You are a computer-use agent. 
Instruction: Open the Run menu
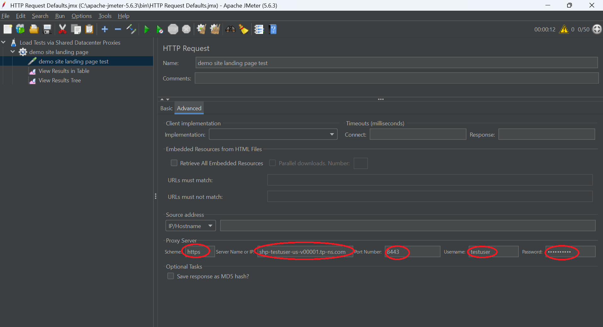60,16
